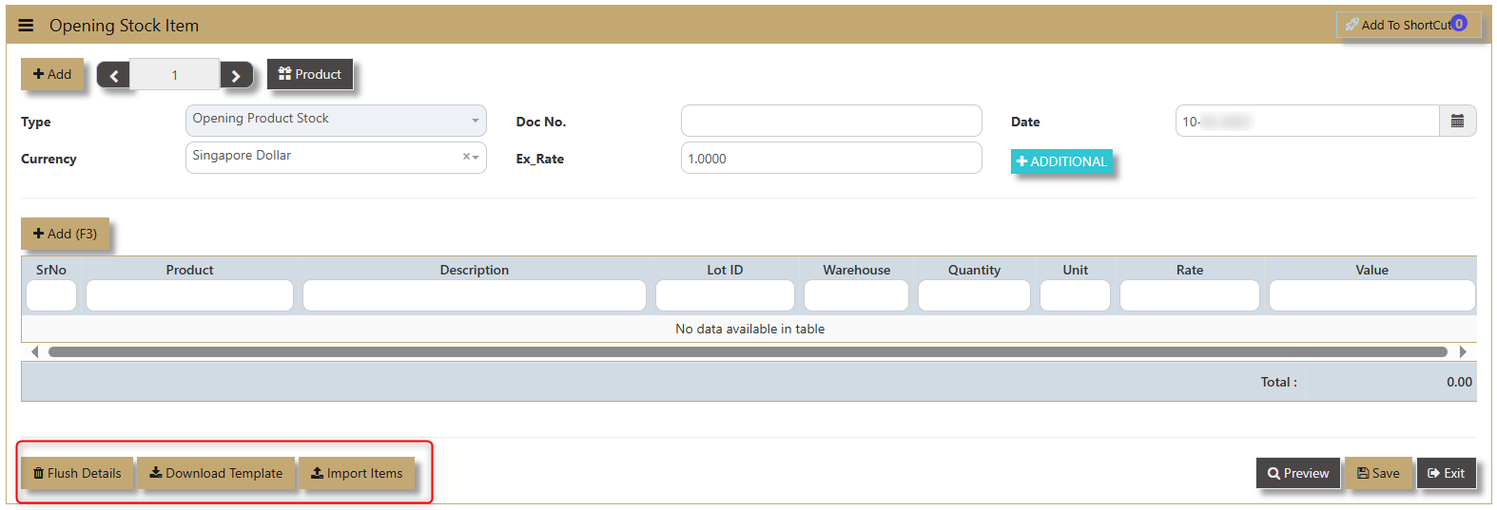Image resolution: width=1497 pixels, height=510 pixels.
Task: Go to next record arrow
Action: pyautogui.click(x=236, y=75)
